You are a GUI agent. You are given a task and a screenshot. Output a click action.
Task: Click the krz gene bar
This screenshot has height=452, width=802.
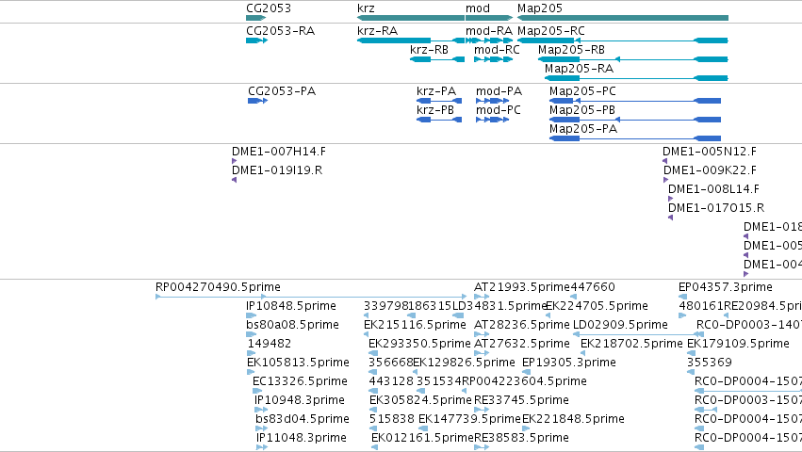click(x=411, y=19)
